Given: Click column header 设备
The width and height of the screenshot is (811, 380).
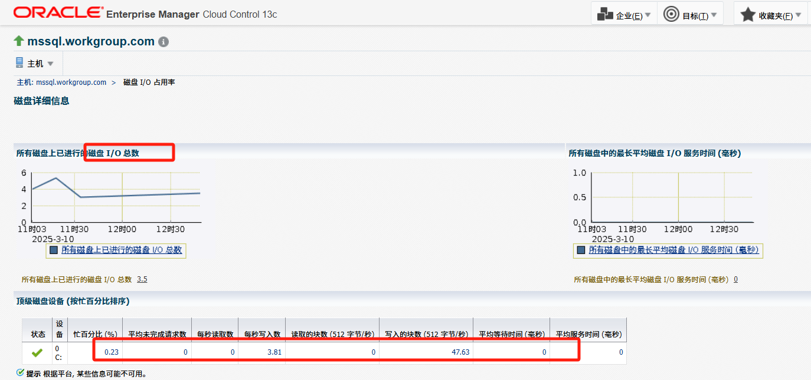Looking at the screenshot, I should pyautogui.click(x=60, y=329).
